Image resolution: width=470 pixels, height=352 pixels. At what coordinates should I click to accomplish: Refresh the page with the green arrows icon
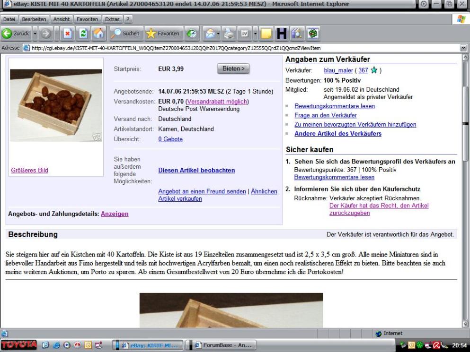[83, 34]
